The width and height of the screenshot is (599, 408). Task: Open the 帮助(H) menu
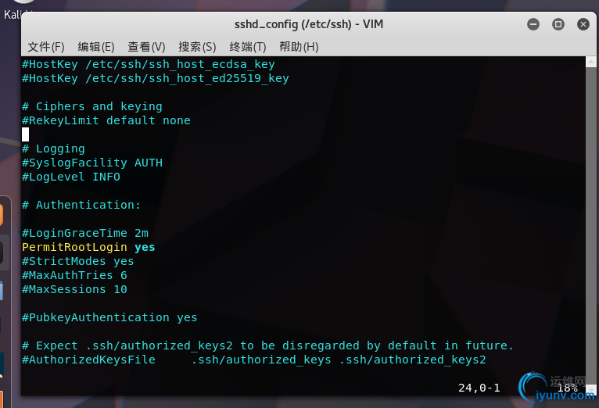299,47
